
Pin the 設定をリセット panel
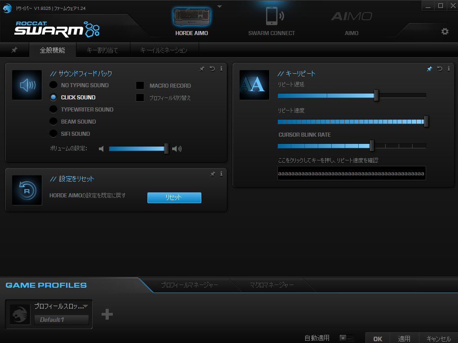pos(213,174)
